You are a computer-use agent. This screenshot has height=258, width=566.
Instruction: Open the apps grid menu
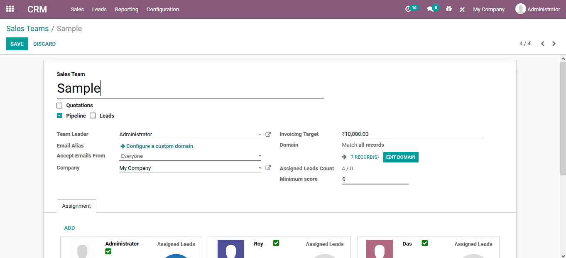10,9
